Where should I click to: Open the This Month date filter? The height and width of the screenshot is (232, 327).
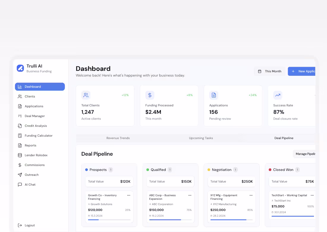tap(270, 71)
